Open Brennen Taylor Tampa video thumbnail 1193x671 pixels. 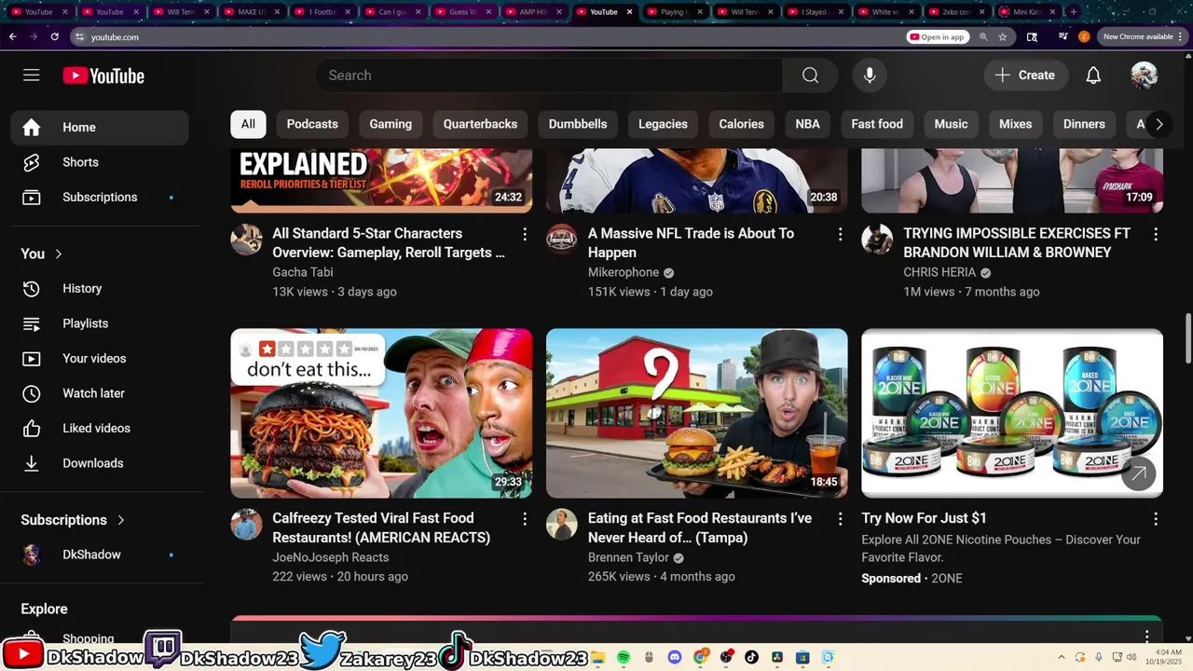697,413
